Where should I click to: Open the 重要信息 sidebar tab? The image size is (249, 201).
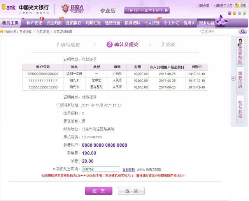tap(240, 80)
